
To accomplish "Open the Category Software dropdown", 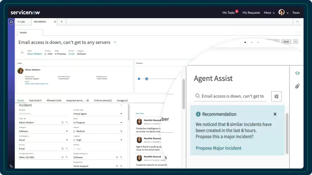I will point(43,131).
